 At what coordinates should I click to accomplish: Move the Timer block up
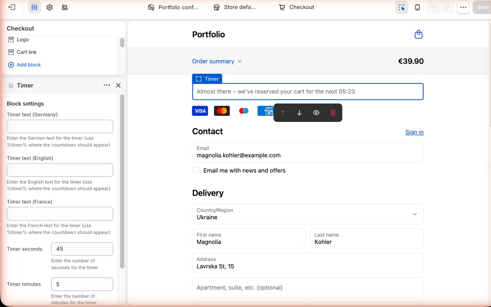click(283, 113)
